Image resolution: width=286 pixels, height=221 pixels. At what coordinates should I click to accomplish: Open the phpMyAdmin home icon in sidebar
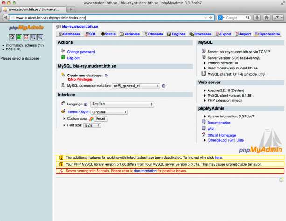tap(12, 37)
